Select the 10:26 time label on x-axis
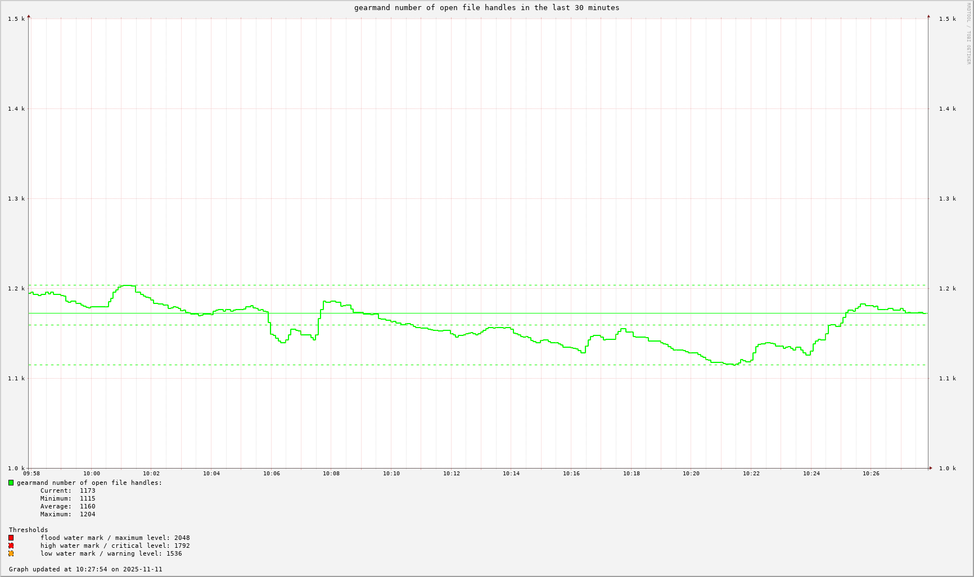This screenshot has height=577, width=974. click(x=871, y=474)
